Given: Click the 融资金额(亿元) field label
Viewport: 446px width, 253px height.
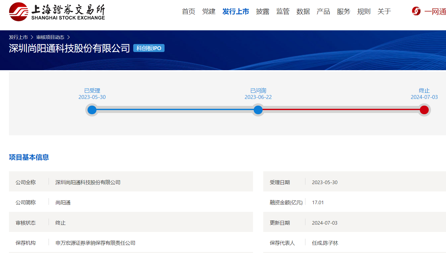Looking at the screenshot, I should tap(286, 203).
